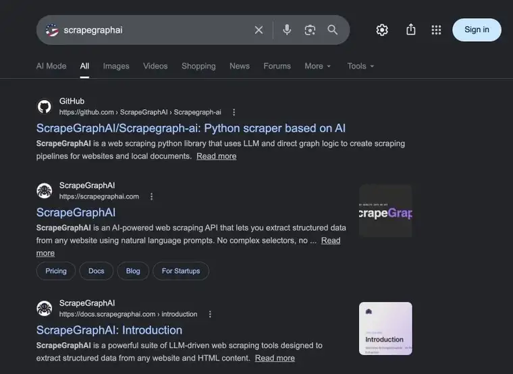513x374 pixels.
Task: Open the Blog sitelink chip
Action: 133,271
